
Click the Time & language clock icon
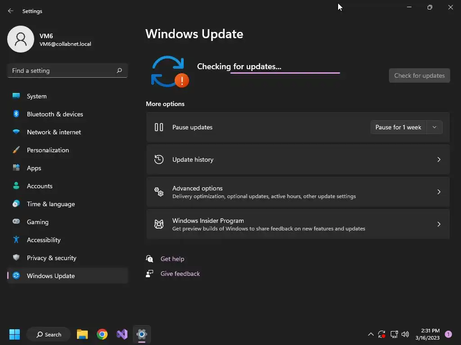point(16,203)
